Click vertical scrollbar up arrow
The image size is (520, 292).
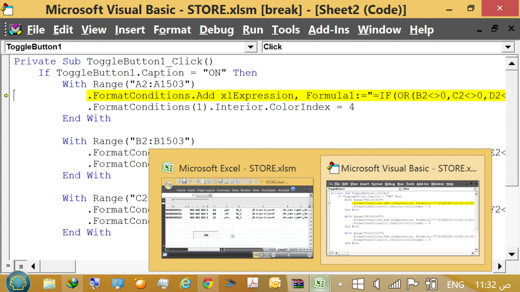coord(512,63)
